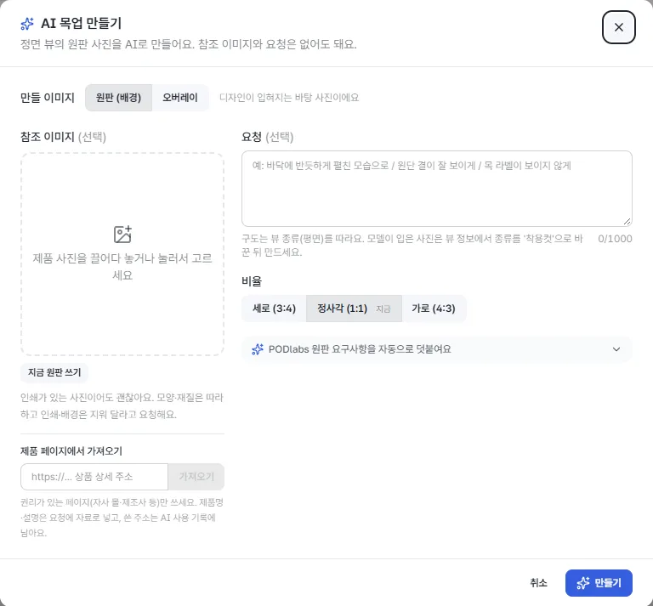
Task: Focus the 요청 text area
Action: tap(436, 189)
